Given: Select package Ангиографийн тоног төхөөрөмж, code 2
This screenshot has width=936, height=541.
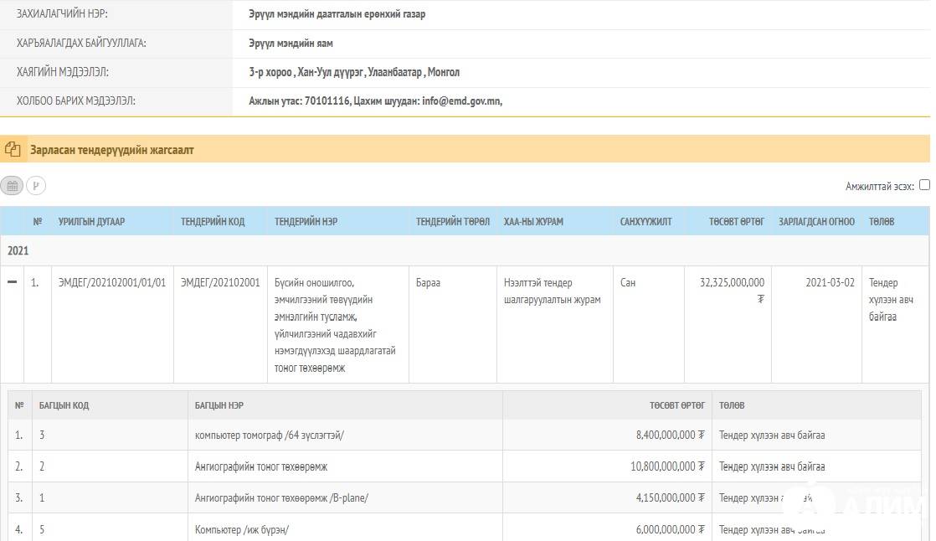Looking at the screenshot, I should 261,466.
